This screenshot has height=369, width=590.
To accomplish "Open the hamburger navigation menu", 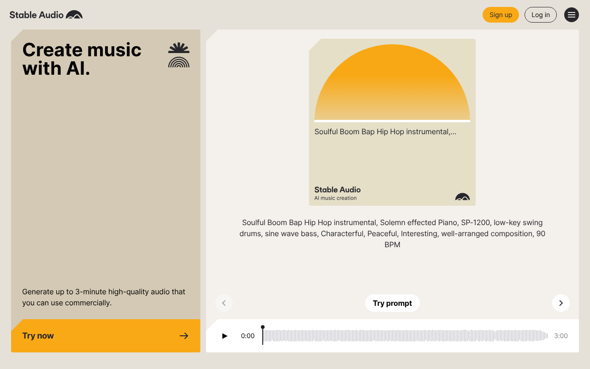I will 572,15.
